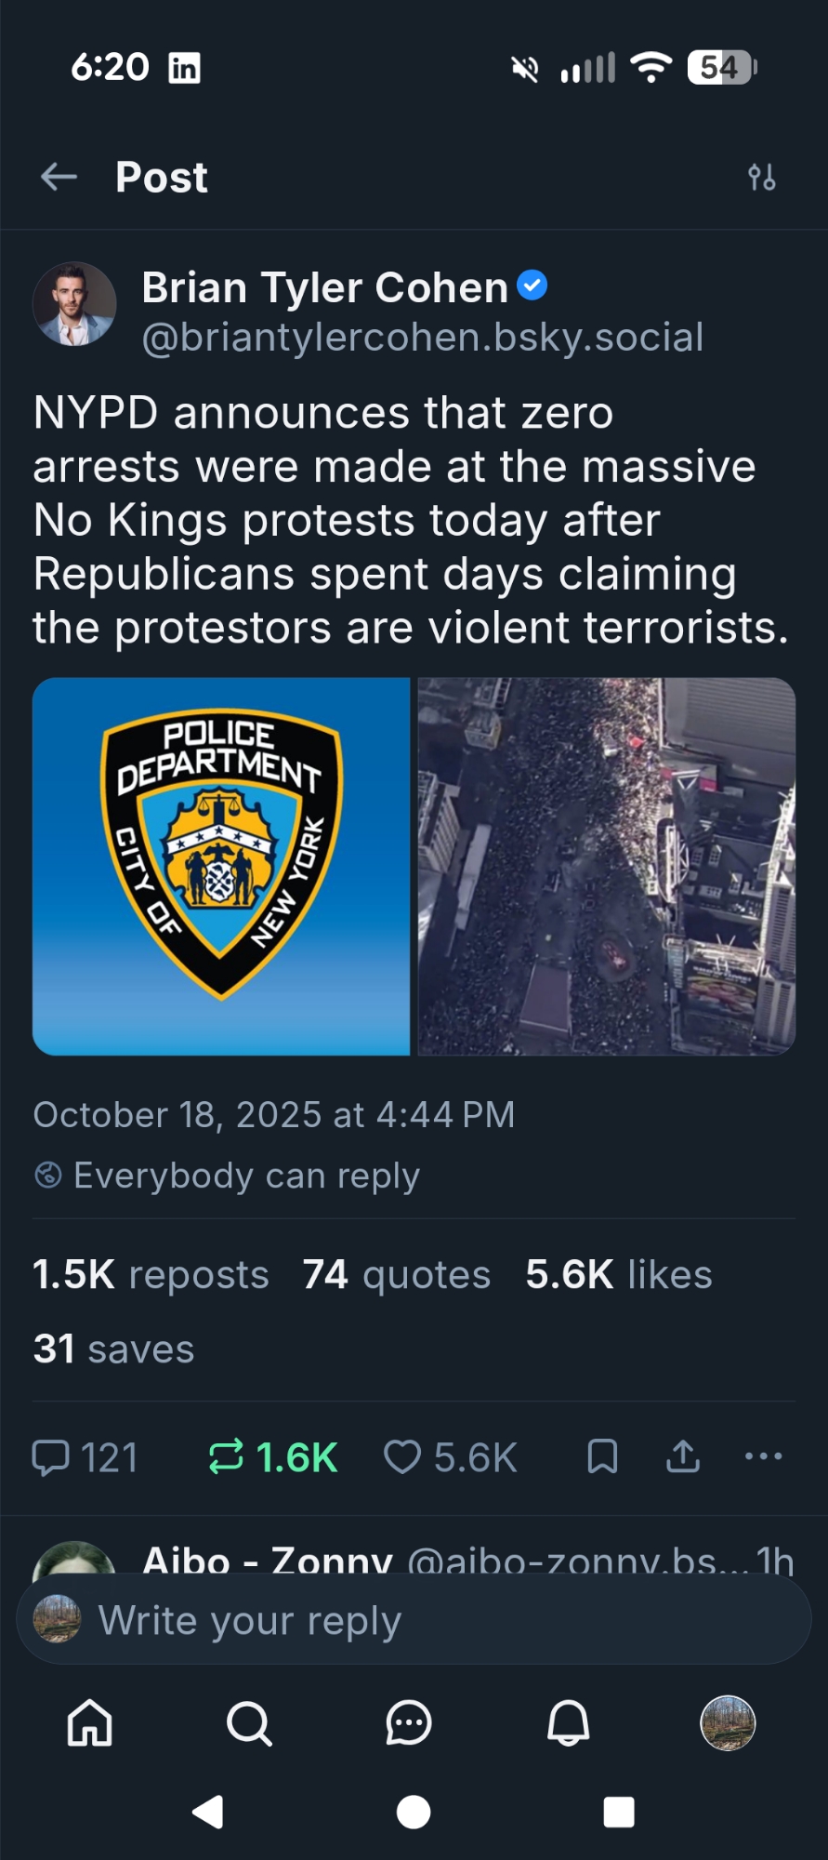Save post with bookmark icon
This screenshot has width=828, height=1860.
coord(602,1456)
